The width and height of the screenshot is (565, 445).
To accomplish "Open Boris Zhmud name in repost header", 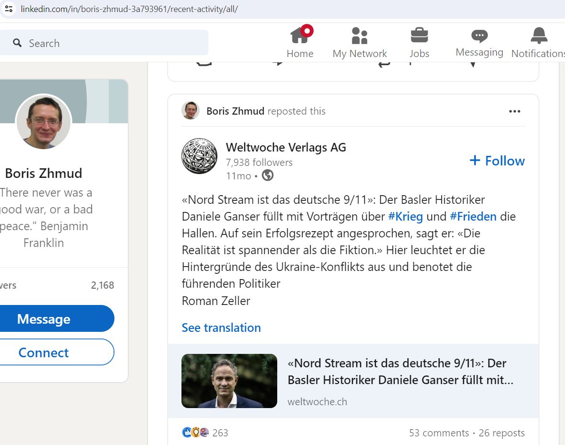I will click(x=235, y=111).
